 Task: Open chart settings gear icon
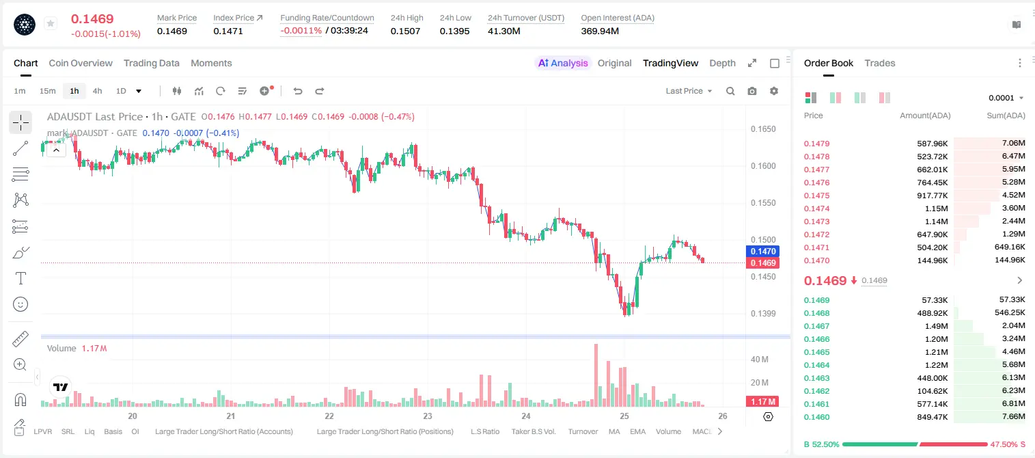(x=774, y=91)
